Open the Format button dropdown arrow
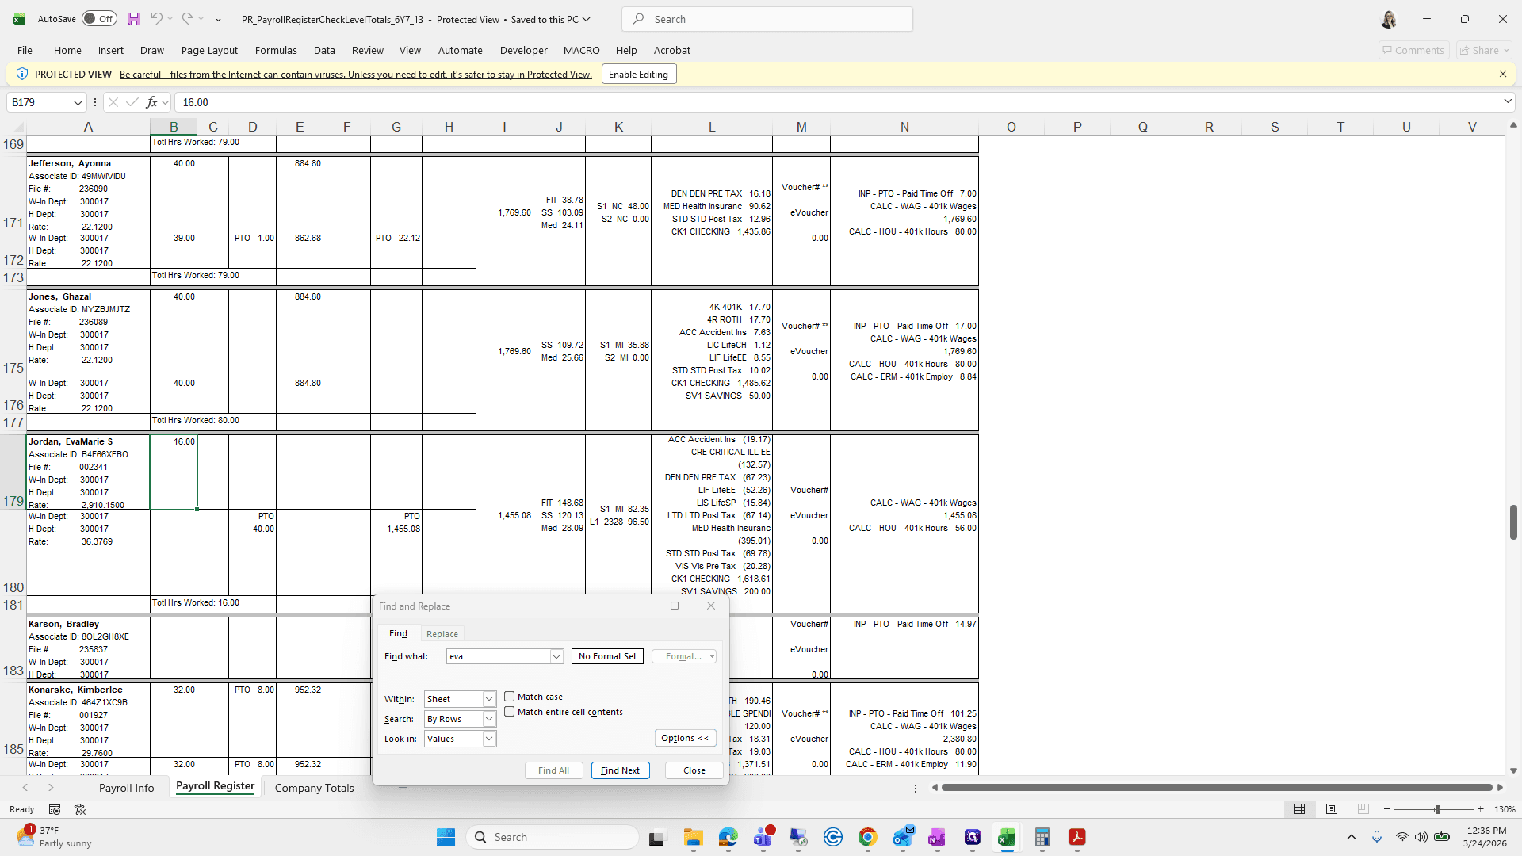 pyautogui.click(x=712, y=656)
